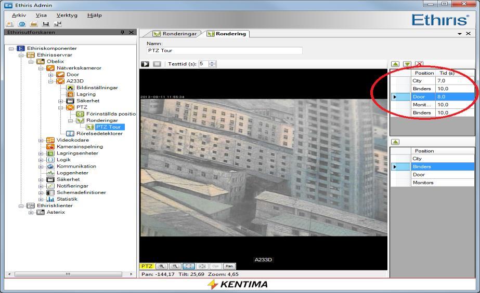
Task: Click the Ethiriskomponenter E icon
Action: (x=20, y=48)
